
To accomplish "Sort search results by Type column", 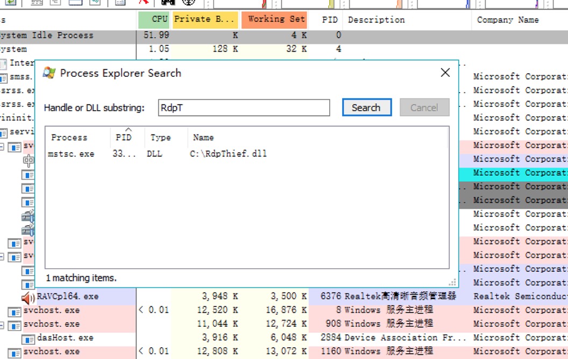I will pyautogui.click(x=160, y=138).
